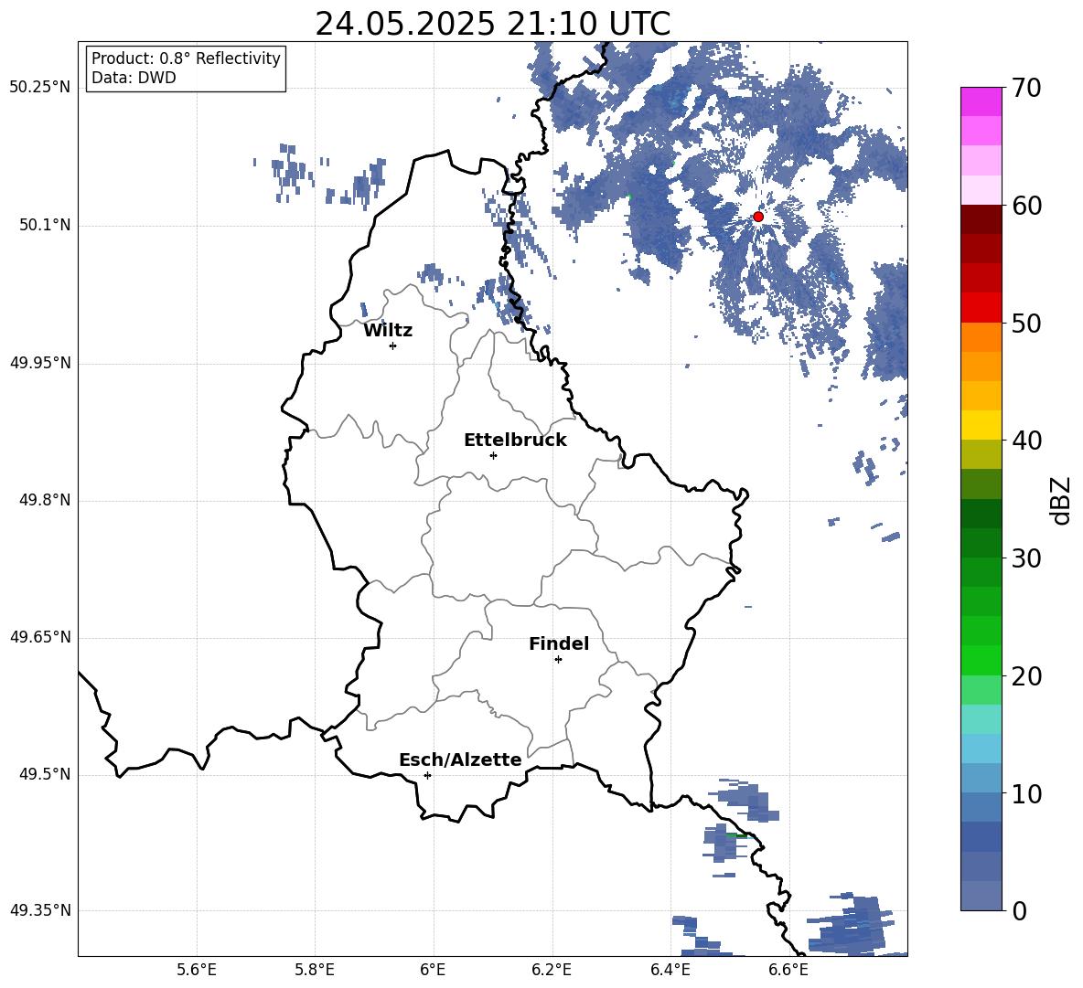
Task: Pick the magenta swatch at the colorbar top
Action: (x=981, y=101)
